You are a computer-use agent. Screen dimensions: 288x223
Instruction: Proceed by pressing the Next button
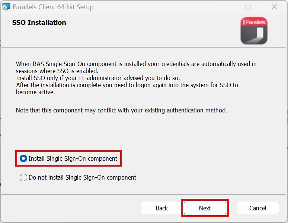[205, 208]
